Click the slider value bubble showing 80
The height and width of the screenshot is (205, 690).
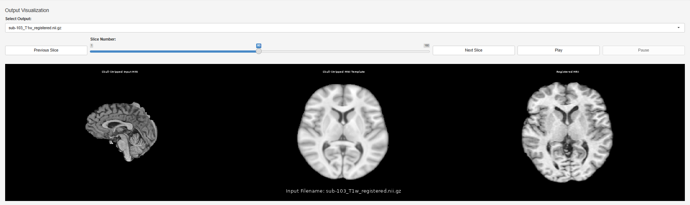259,46
